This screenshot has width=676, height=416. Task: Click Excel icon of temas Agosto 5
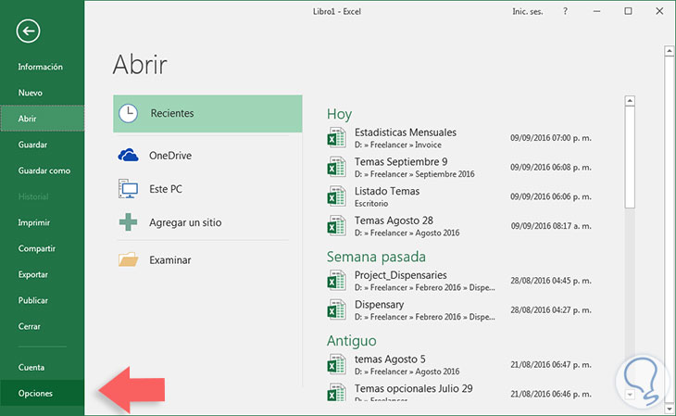[336, 365]
